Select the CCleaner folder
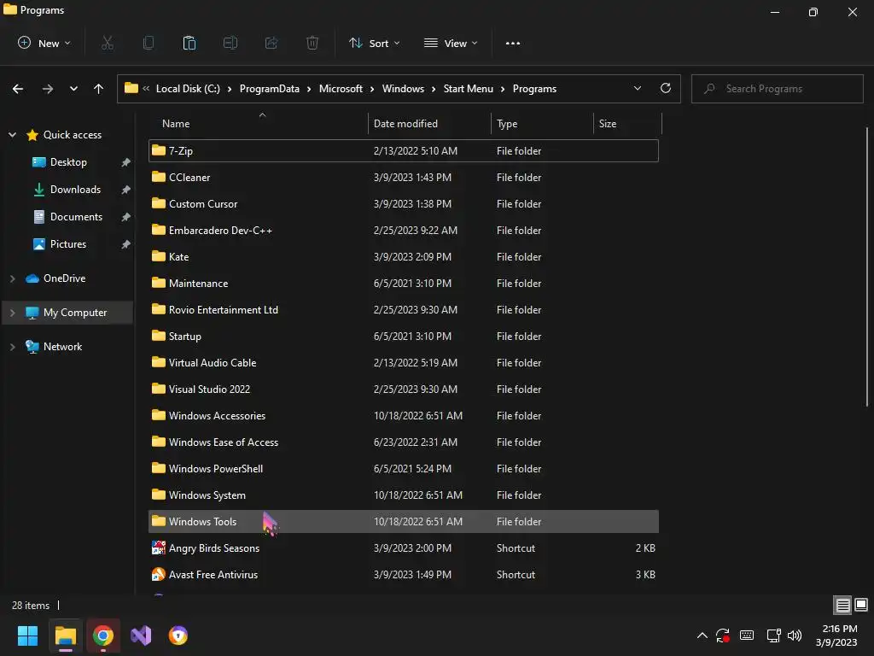Screen dimensions: 874x656 pyautogui.click(x=404, y=178)
